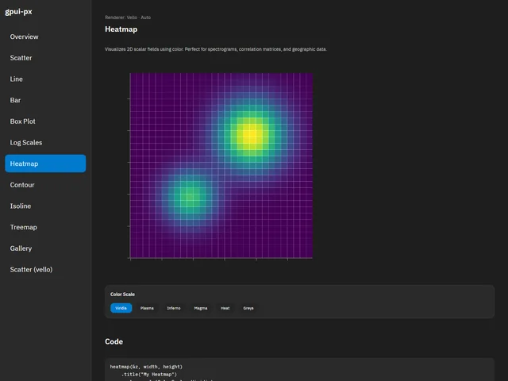508x381 pixels.
Task: Select the Line sidebar item
Action: tap(45, 79)
